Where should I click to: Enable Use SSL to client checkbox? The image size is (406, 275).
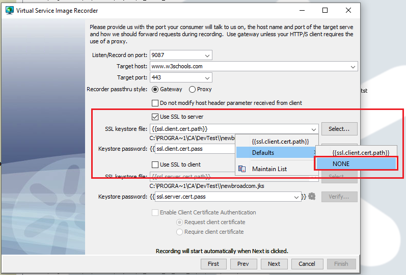[x=155, y=164]
